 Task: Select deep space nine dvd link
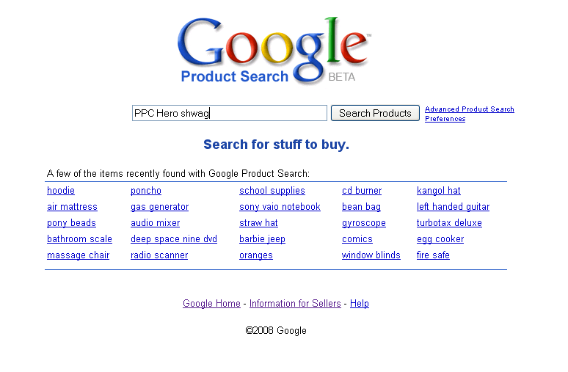[x=173, y=239]
